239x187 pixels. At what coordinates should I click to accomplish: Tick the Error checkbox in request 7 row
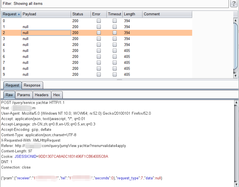click(99, 62)
